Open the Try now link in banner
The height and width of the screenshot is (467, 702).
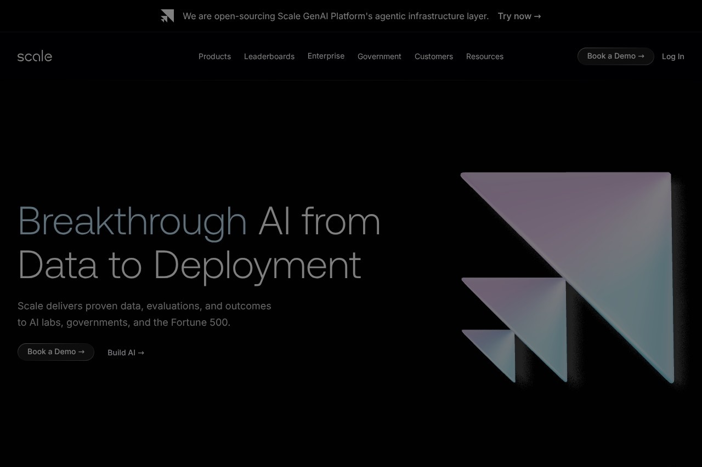(x=519, y=16)
